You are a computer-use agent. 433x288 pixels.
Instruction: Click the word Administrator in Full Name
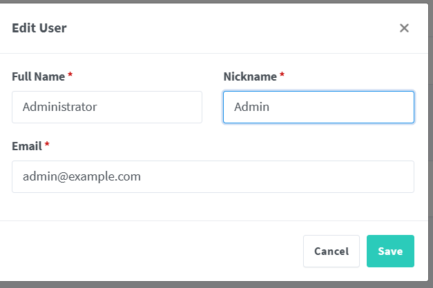coord(59,107)
